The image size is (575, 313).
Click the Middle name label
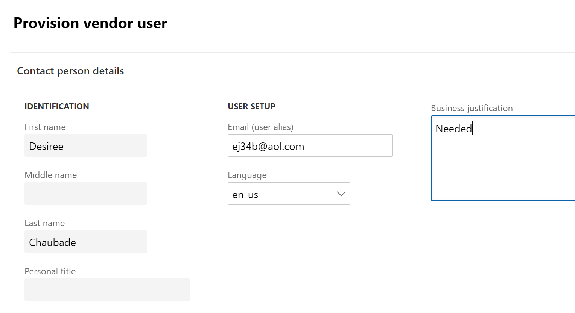pos(51,175)
